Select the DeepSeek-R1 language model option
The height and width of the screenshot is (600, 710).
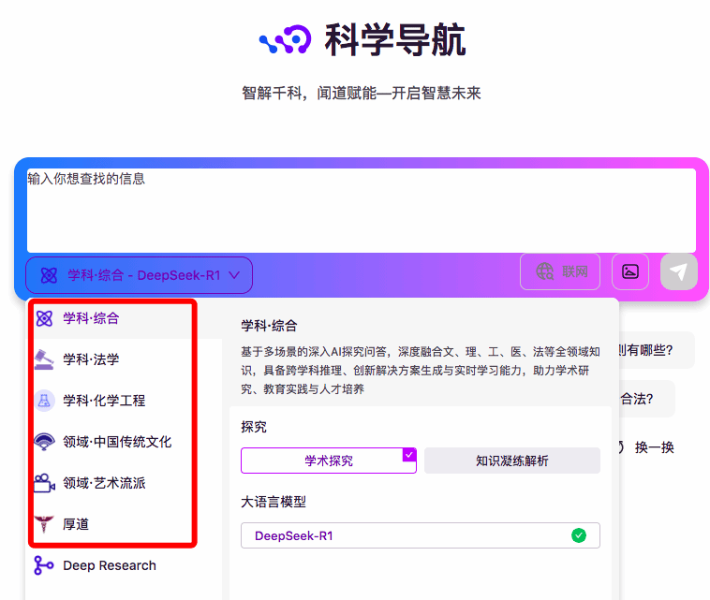click(420, 535)
